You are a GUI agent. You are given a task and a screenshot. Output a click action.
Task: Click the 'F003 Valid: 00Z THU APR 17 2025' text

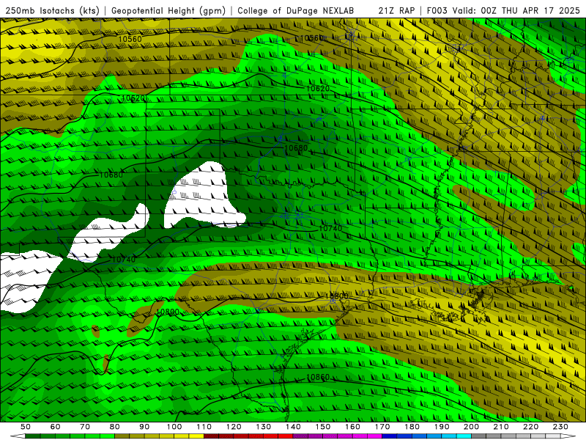click(503, 10)
